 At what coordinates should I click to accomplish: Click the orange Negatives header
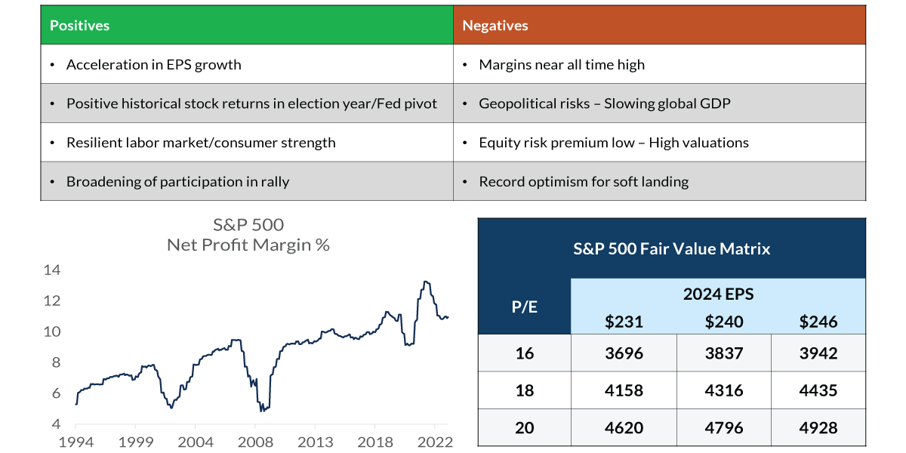tap(659, 26)
